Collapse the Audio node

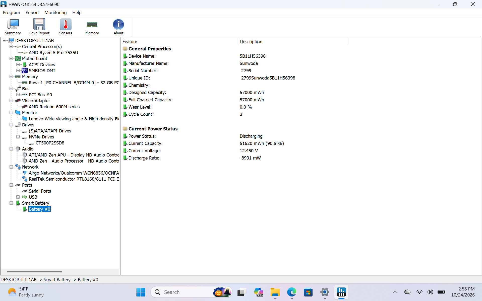11,149
